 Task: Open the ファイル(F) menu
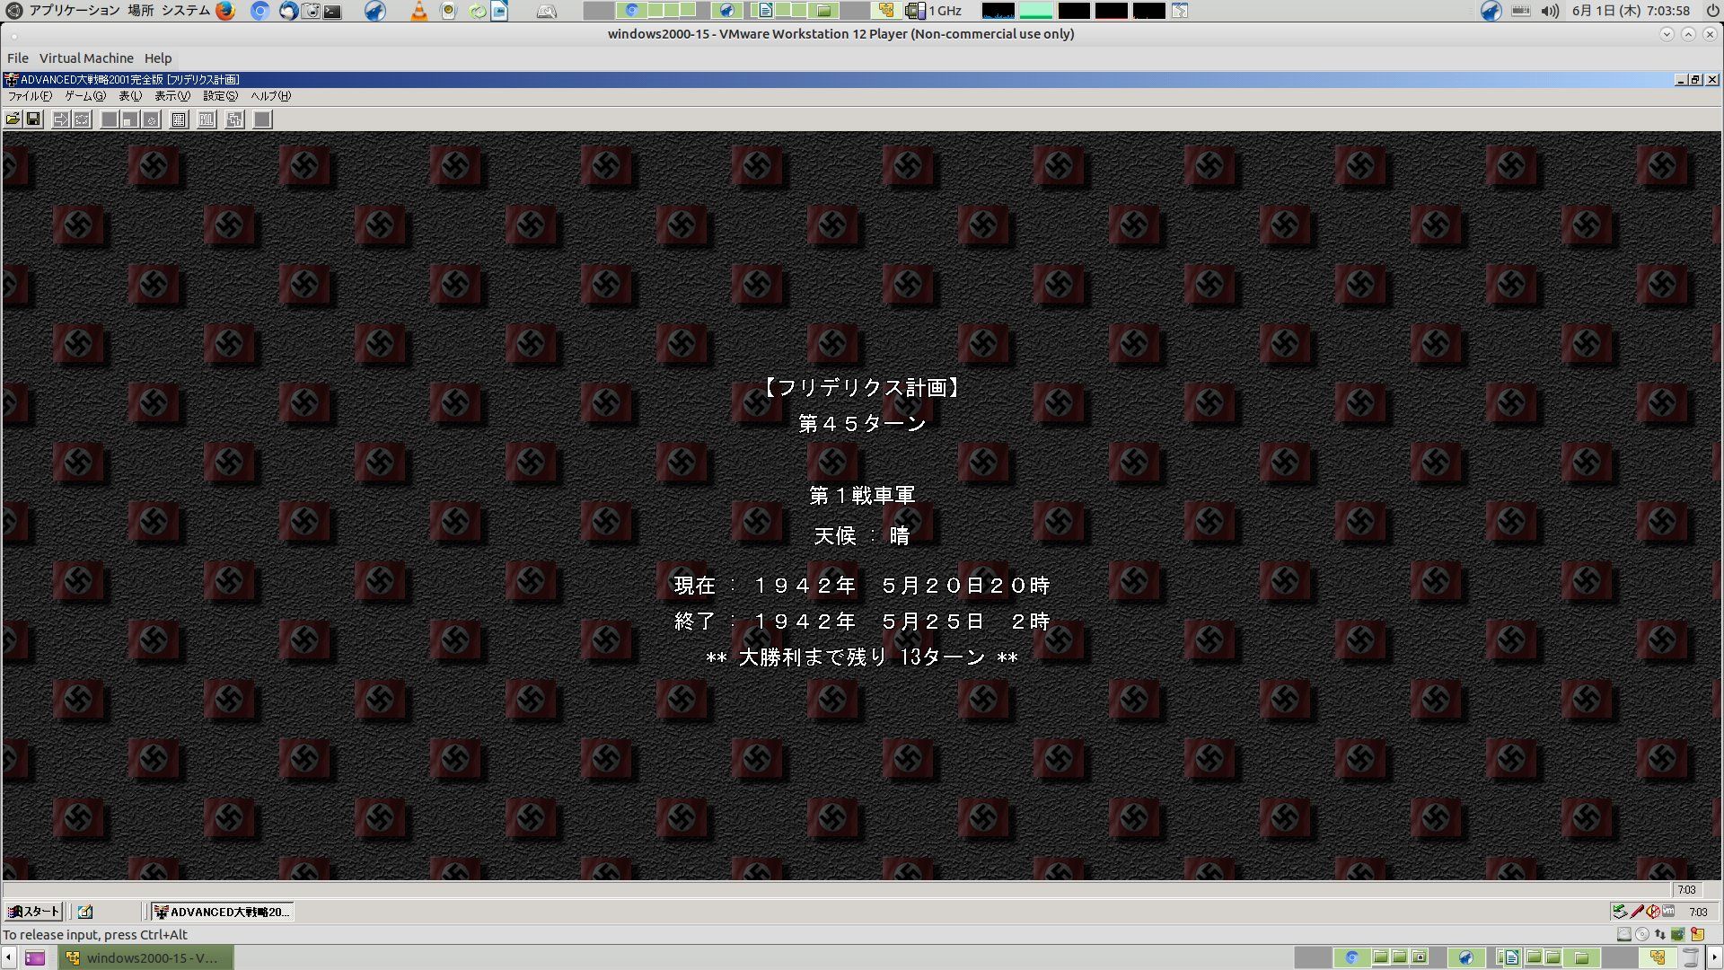tap(30, 96)
